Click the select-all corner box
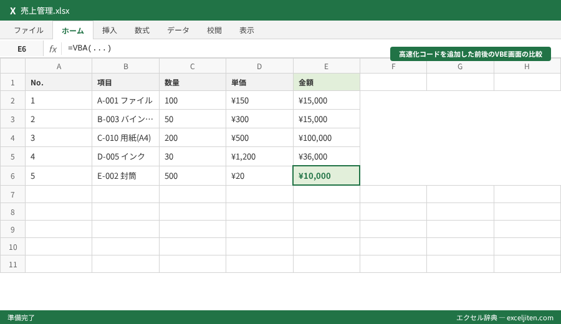Screen dimensions: 561x324 tap(12, 66)
